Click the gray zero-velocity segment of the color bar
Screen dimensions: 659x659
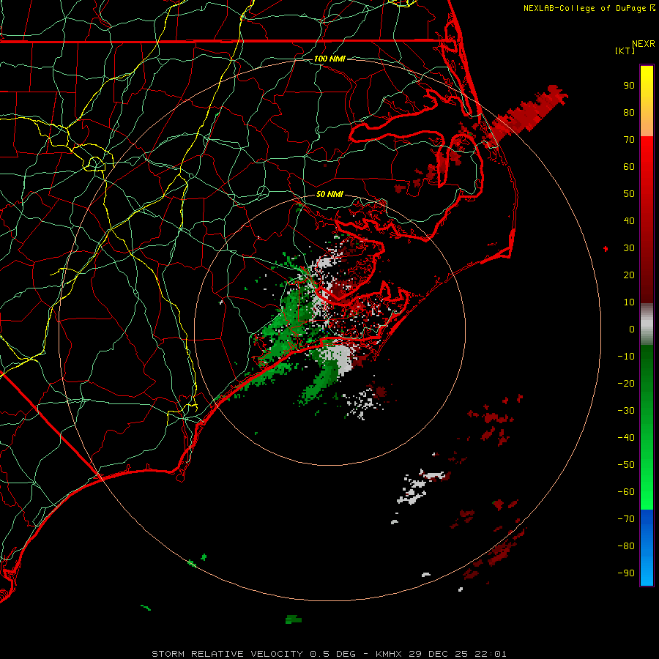pos(647,324)
